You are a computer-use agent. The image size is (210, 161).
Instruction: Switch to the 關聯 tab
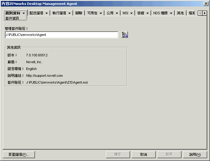coord(79,13)
